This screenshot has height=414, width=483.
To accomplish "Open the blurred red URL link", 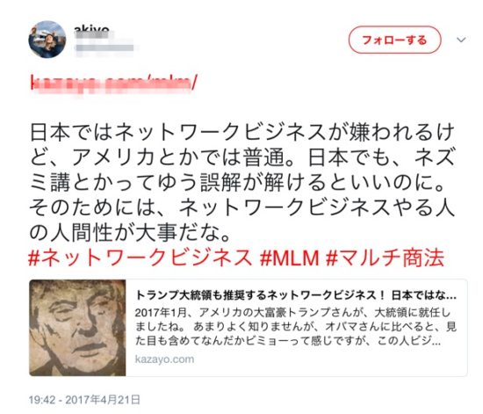I will tap(113, 83).
